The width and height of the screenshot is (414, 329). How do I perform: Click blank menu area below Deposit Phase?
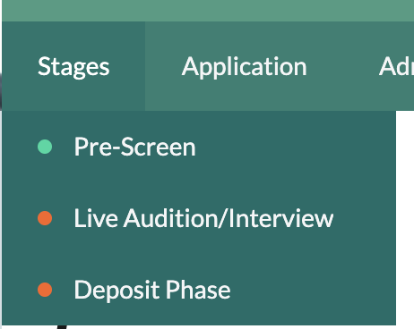tap(199, 315)
